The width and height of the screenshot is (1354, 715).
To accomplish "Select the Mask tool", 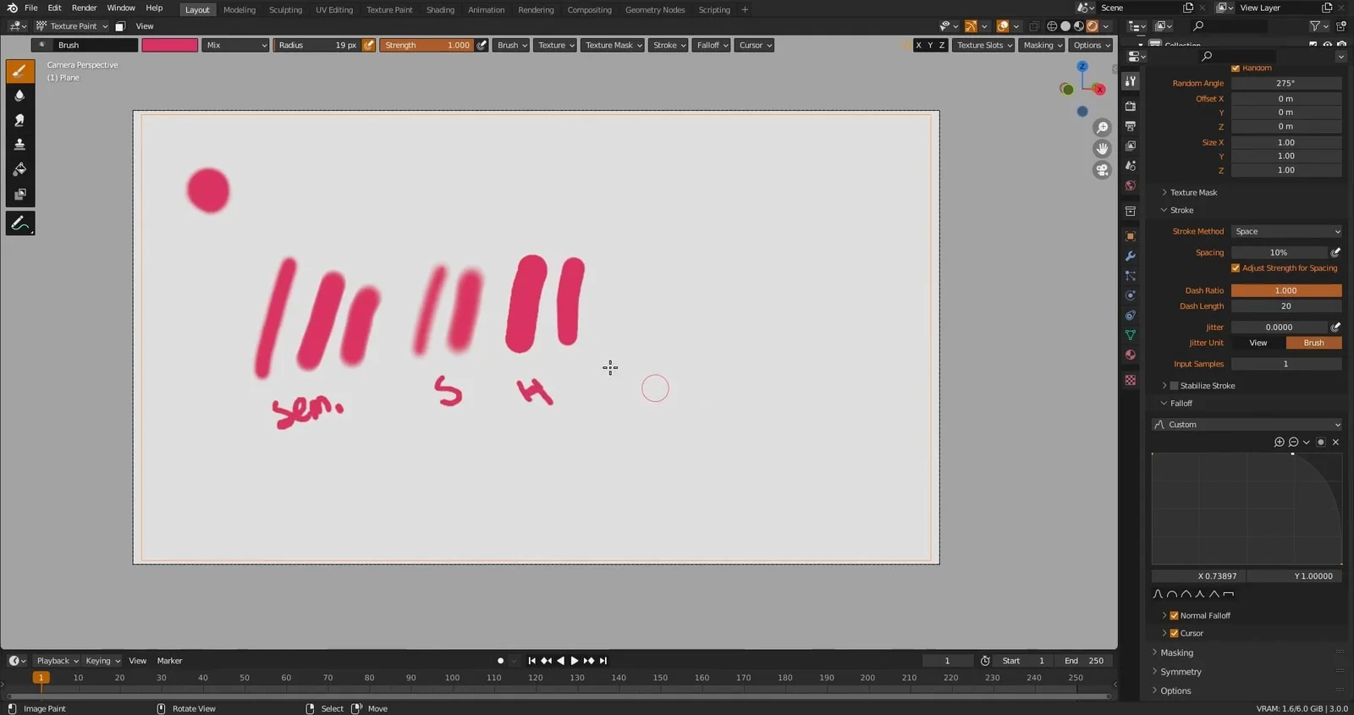I will pyautogui.click(x=20, y=194).
